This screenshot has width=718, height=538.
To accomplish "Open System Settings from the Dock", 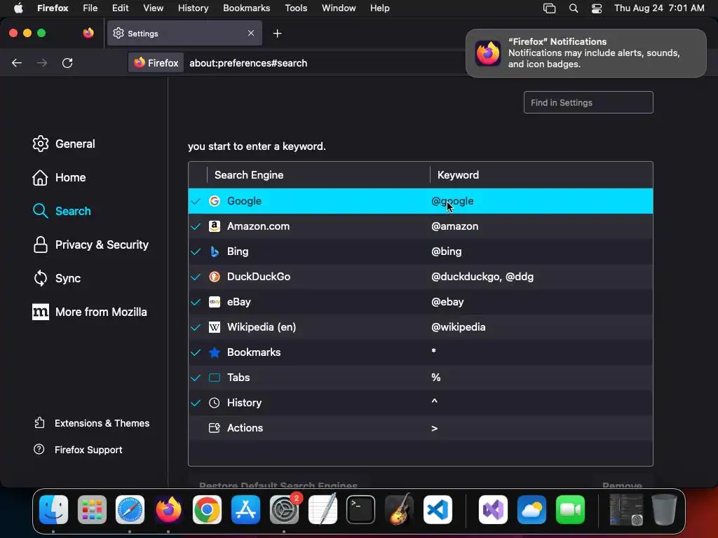I will coord(284,510).
